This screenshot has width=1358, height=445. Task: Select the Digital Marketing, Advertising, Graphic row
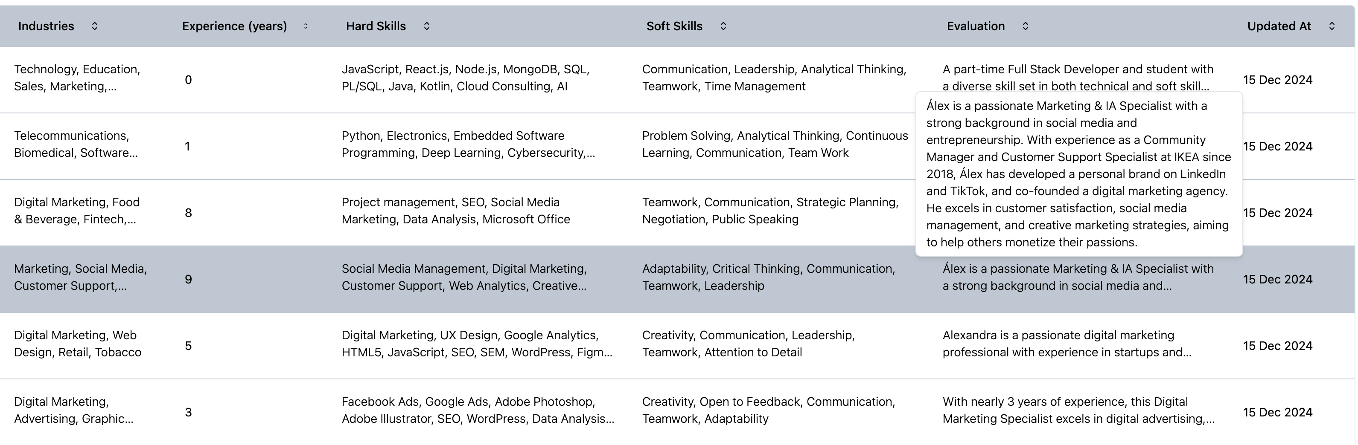[x=74, y=410]
